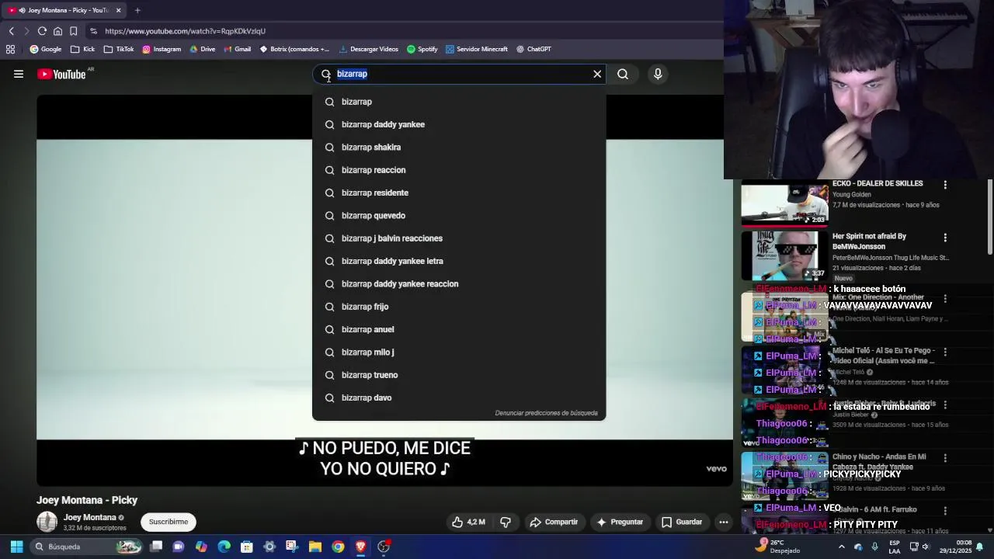
Task: Pick 'bizarrap daddy yankee reaccion' suggestion
Action: 459,283
